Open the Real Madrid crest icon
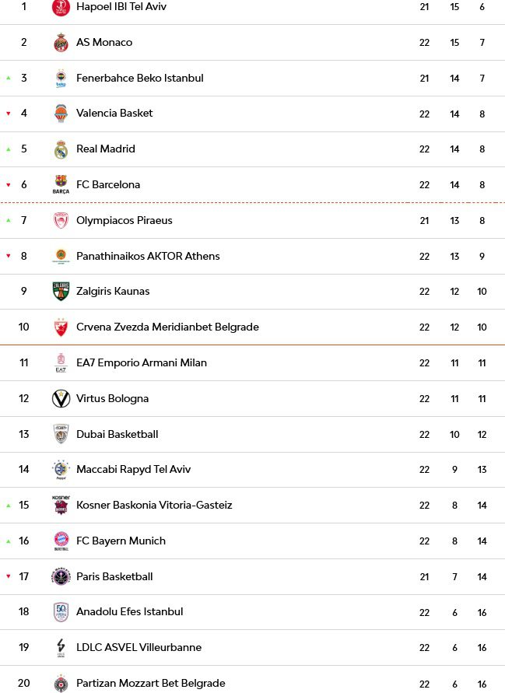This screenshot has height=693, width=505. coord(61,149)
